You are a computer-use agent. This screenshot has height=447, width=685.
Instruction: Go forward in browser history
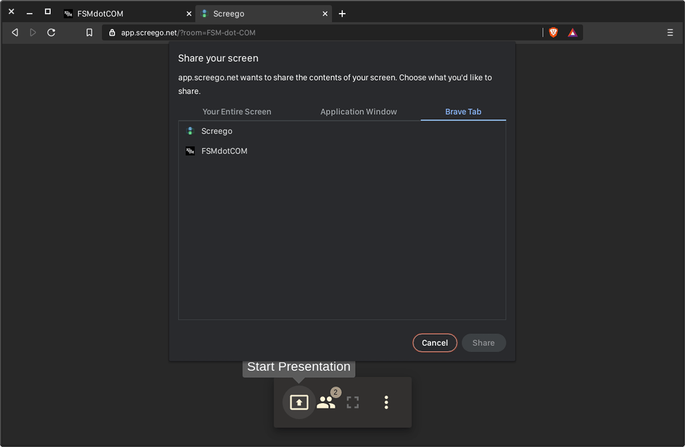(33, 33)
